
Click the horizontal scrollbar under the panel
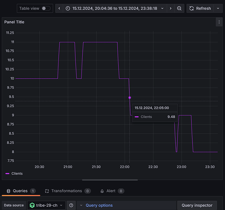click(110, 180)
